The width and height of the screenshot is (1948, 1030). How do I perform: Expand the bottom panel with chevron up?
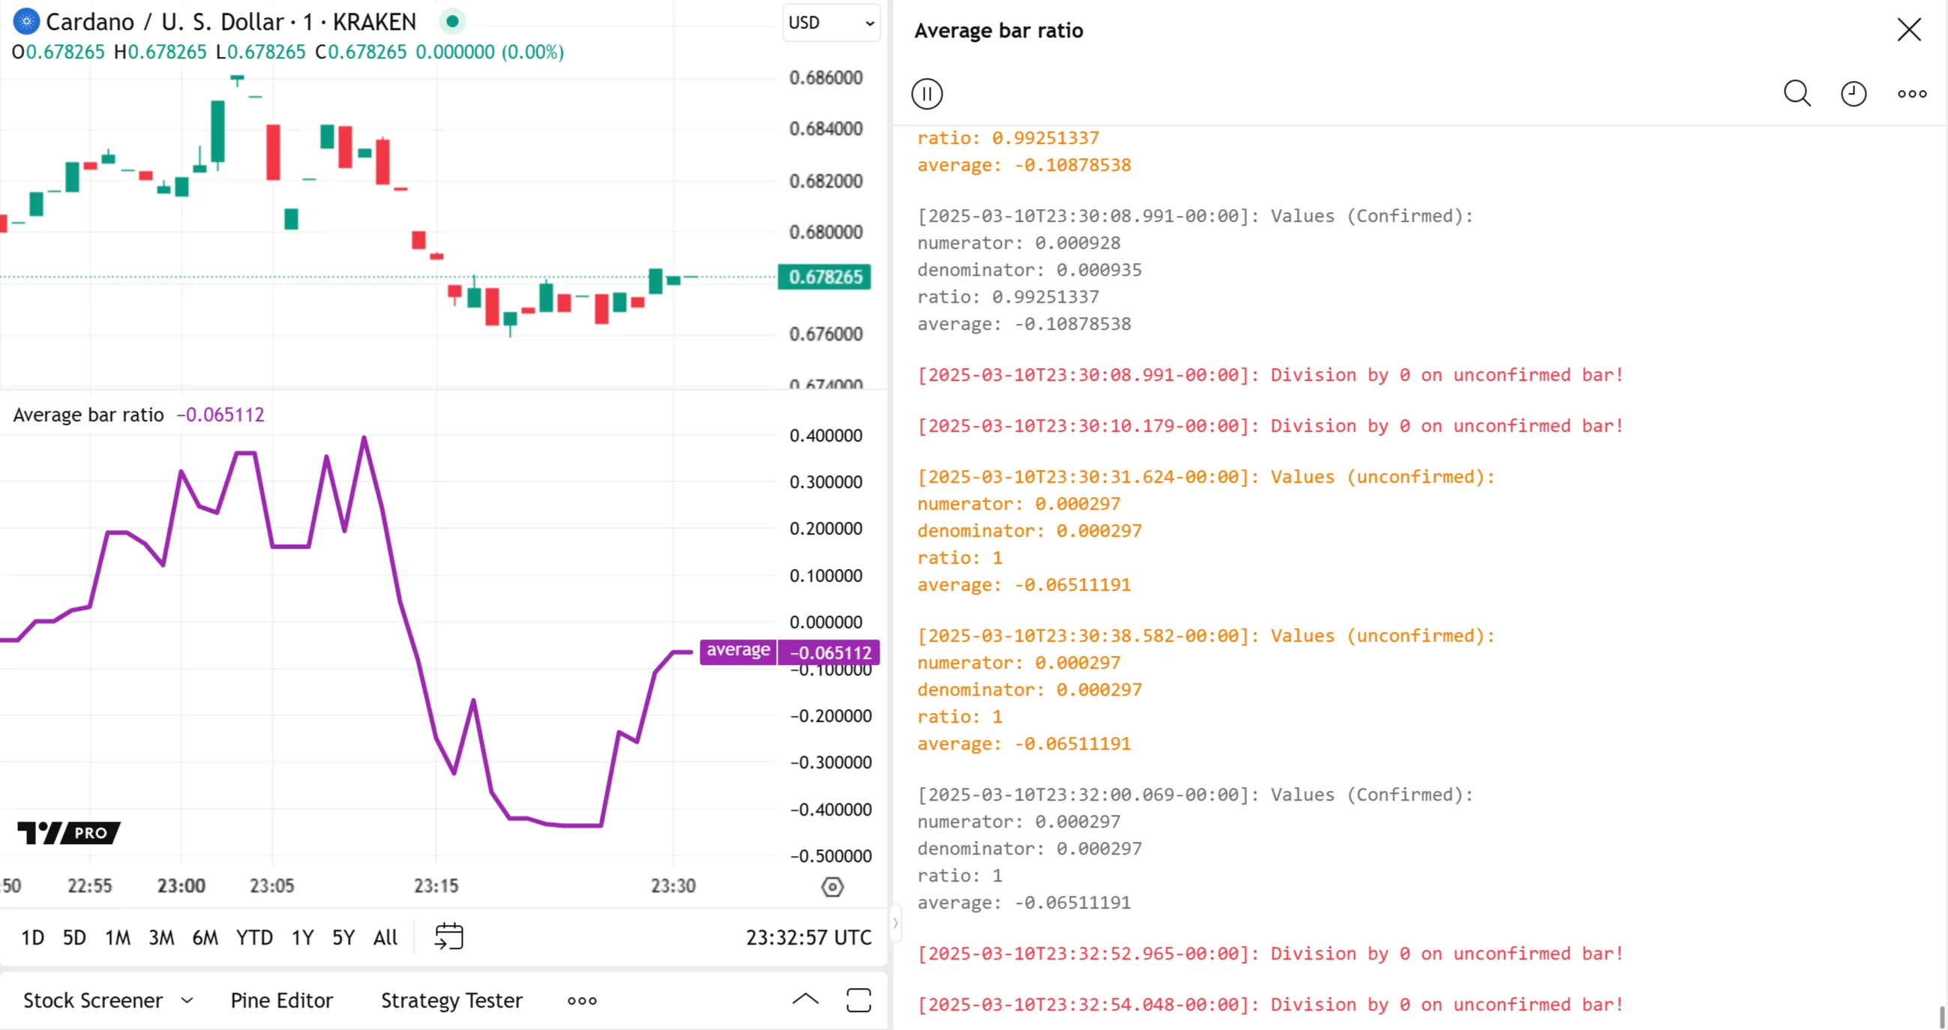pyautogui.click(x=805, y=1000)
